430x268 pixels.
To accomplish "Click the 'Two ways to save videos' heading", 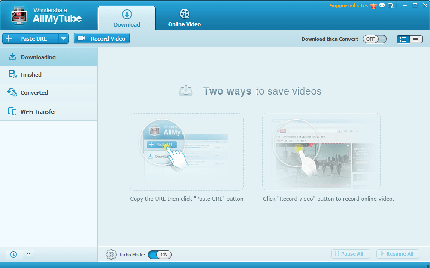I will tap(262, 91).
